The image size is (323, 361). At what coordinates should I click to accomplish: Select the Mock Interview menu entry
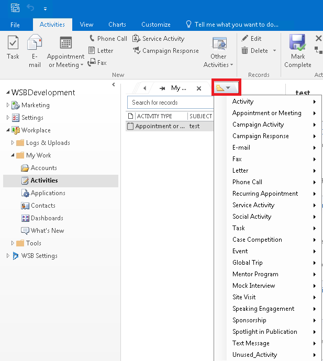[253, 286]
